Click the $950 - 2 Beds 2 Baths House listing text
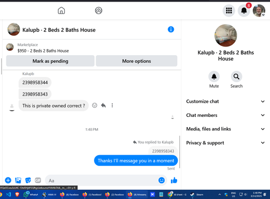Screen dimensions: 270x199 pyautogui.click(x=43, y=51)
